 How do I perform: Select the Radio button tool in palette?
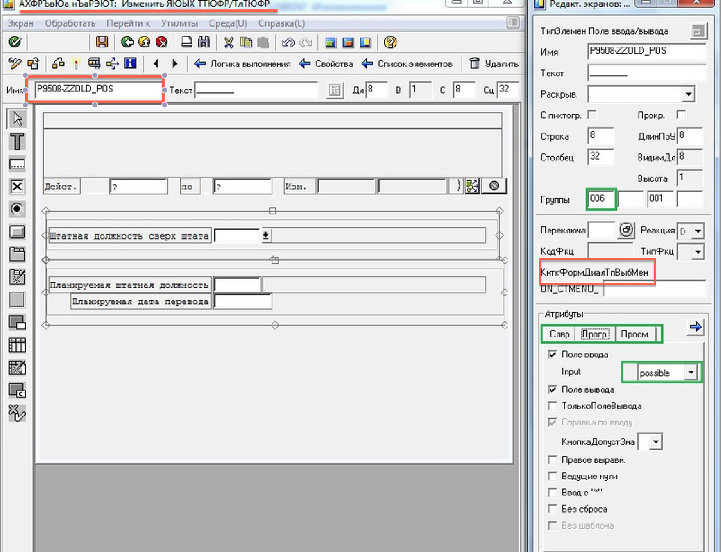[17, 209]
